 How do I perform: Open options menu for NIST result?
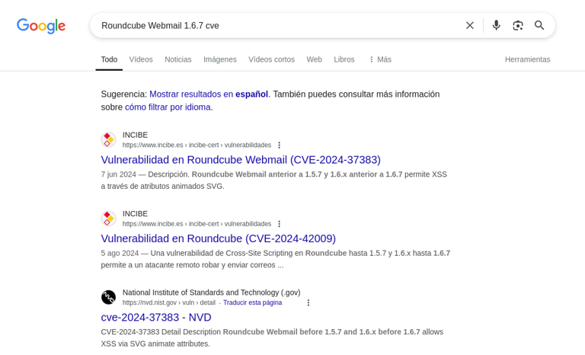(308, 302)
